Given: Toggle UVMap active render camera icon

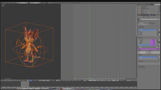Looking at the screenshot, I should point(157,57).
